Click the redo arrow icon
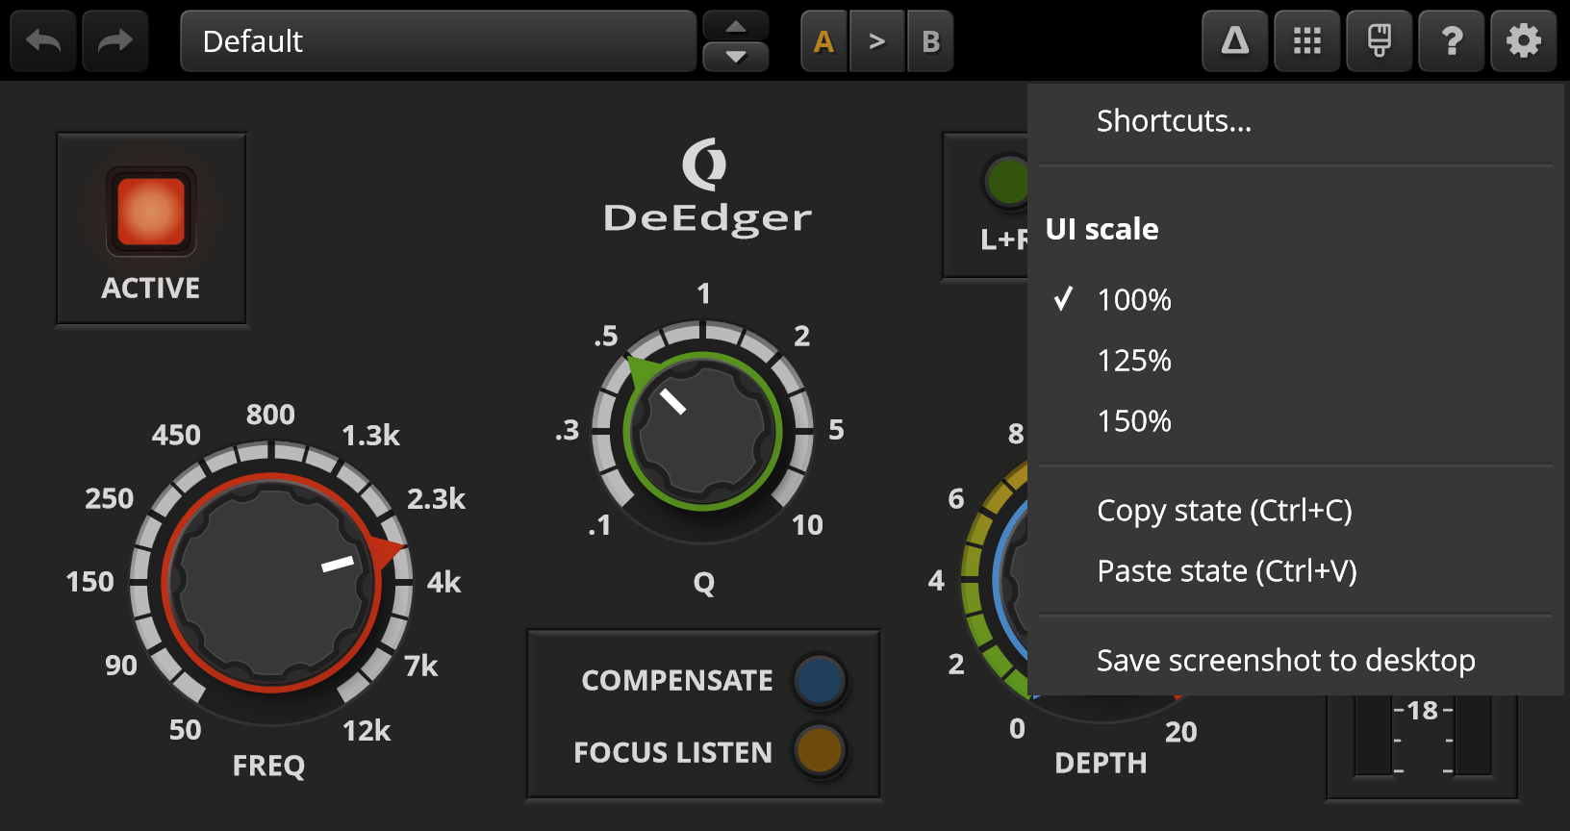The image size is (1570, 831). [115, 41]
